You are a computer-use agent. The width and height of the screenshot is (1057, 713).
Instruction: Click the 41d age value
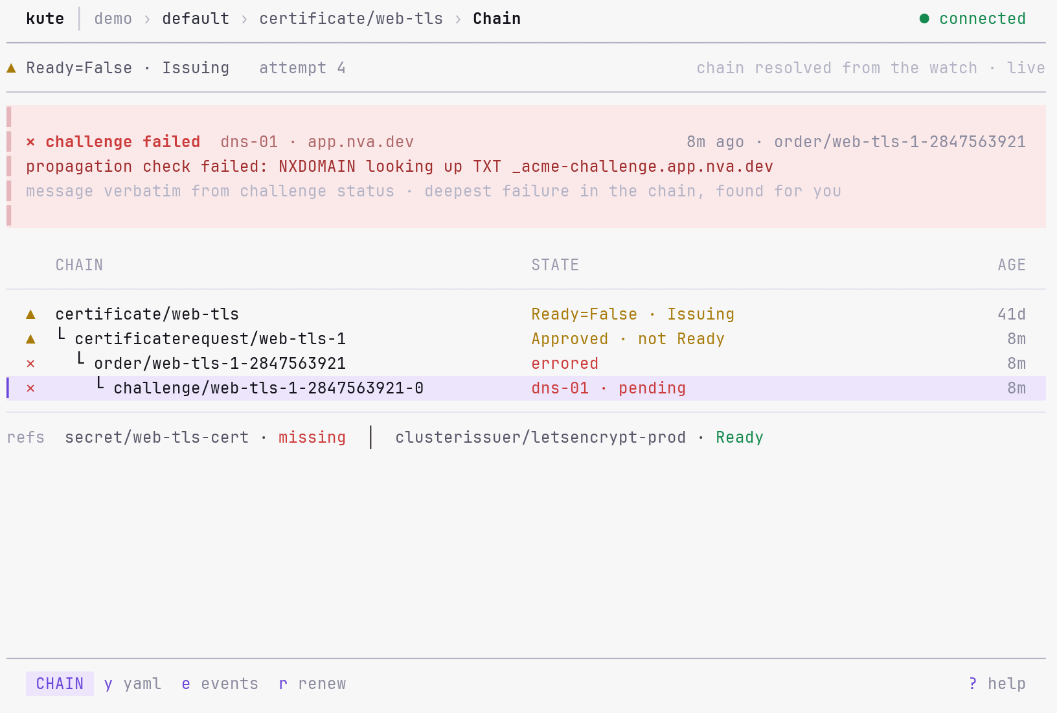click(x=1012, y=314)
